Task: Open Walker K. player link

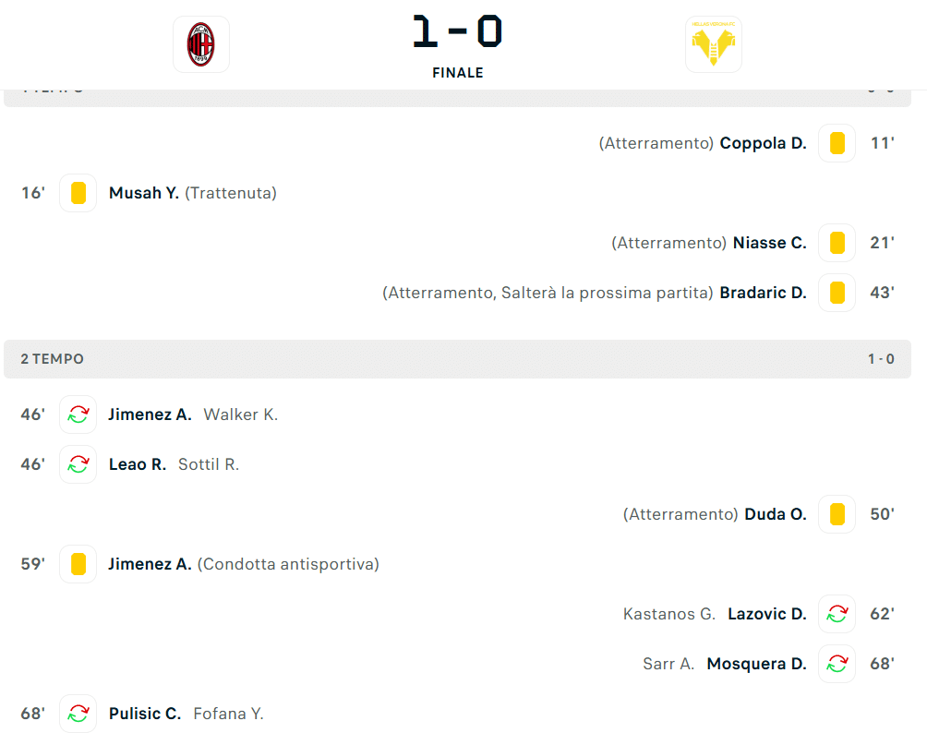Action: click(240, 415)
